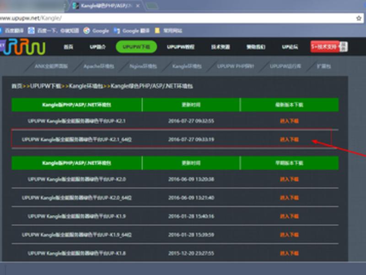Go to 首页 in the site navigation

[x=68, y=47]
